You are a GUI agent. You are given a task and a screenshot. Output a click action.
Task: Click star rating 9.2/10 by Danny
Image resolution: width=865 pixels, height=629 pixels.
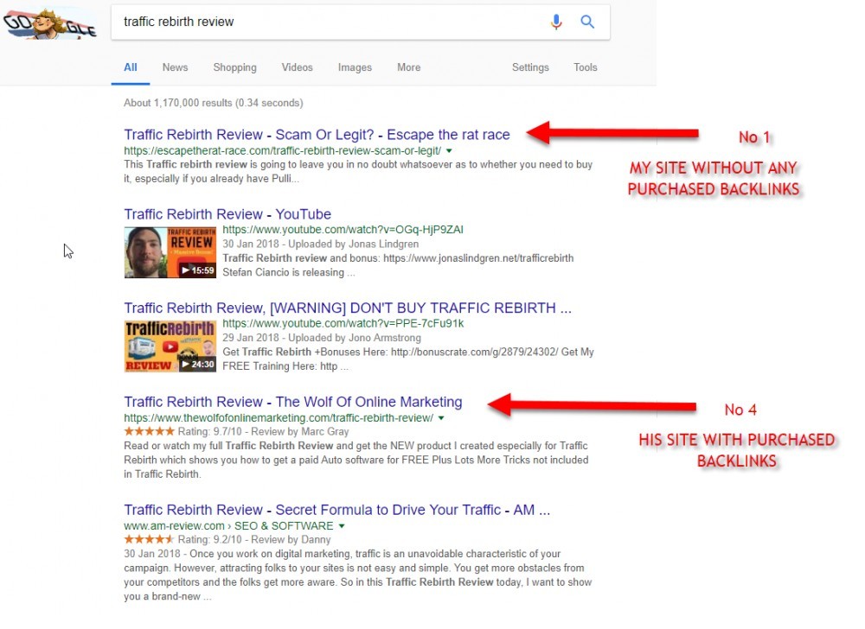(149, 539)
